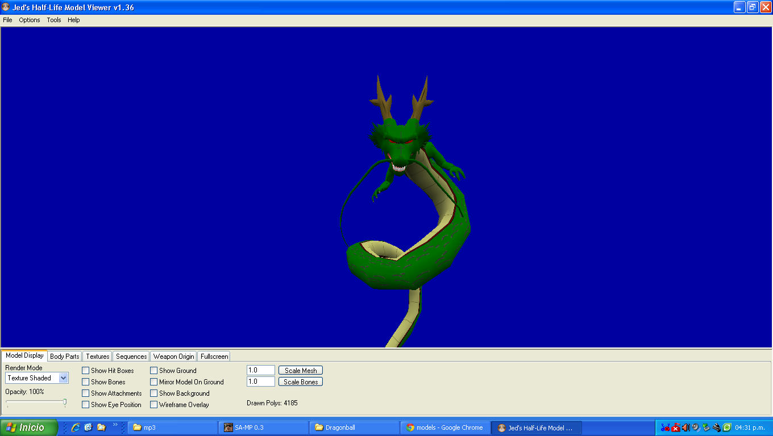Viewport: 773px width, 436px height.
Task: Switch to the Body Parts tab
Action: point(65,357)
